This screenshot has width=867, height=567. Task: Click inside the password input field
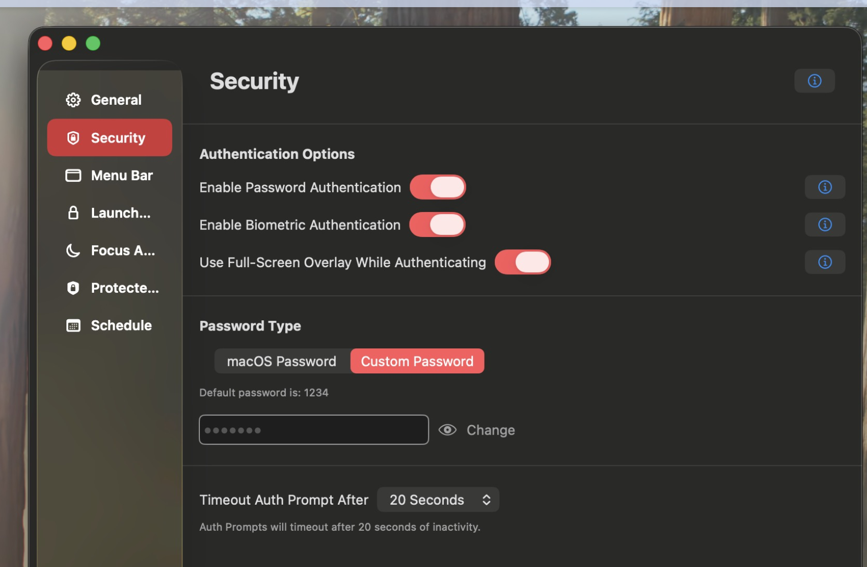313,430
